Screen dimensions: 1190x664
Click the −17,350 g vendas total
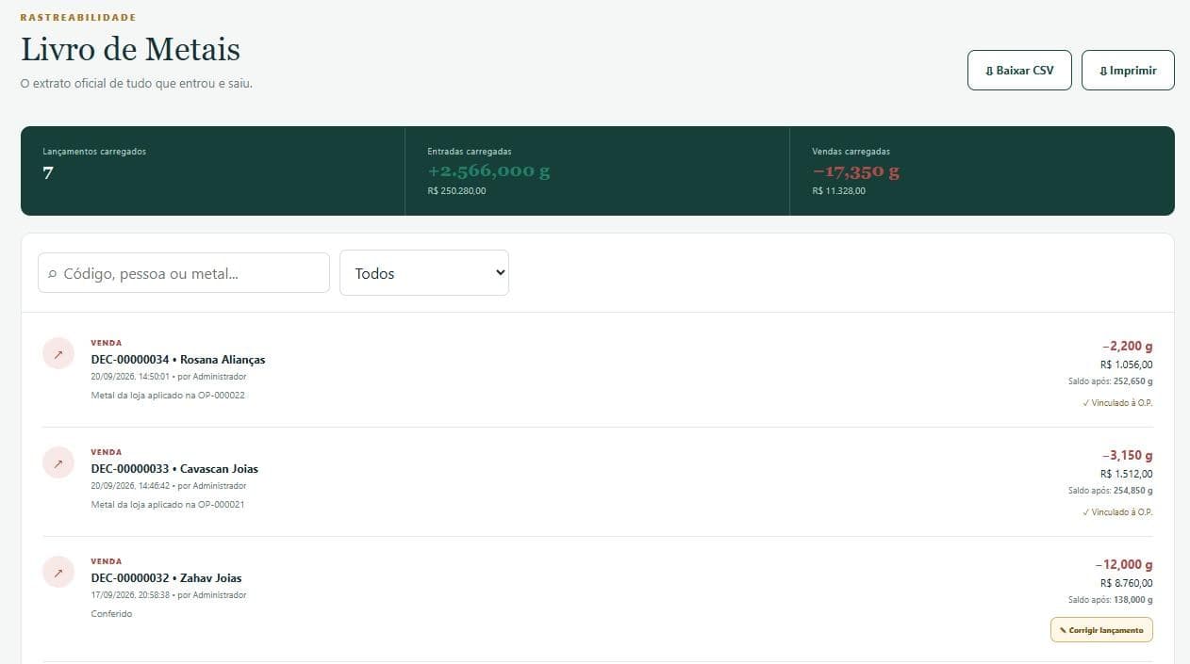(856, 171)
